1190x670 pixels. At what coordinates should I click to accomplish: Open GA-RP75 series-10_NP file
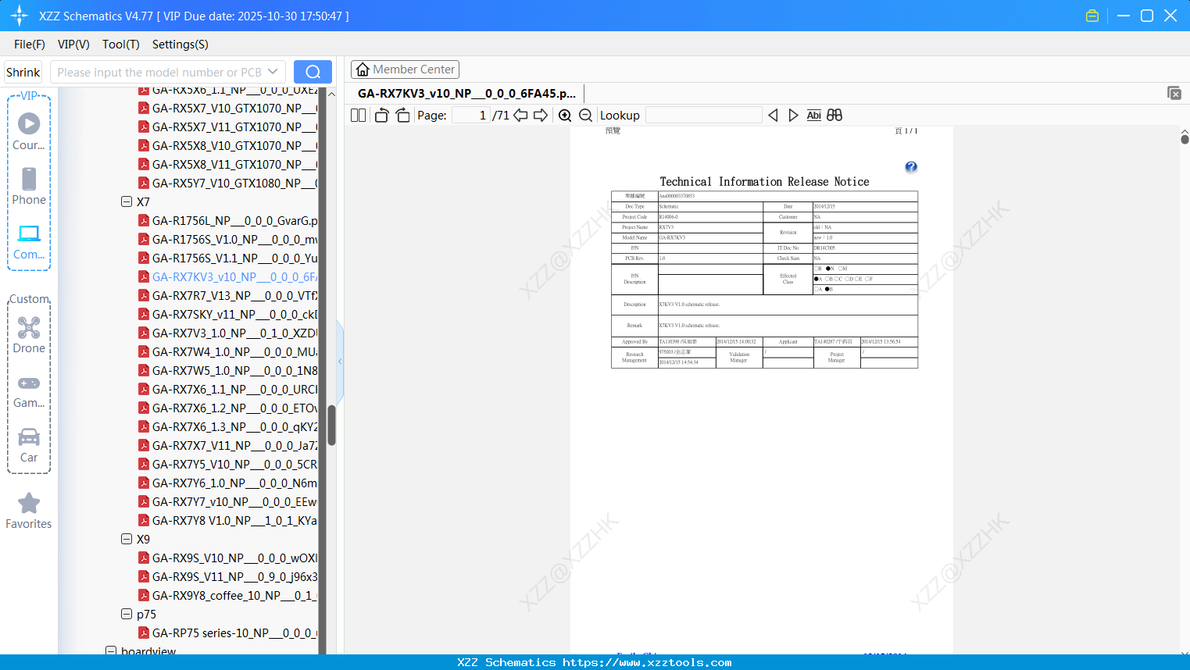(228, 633)
